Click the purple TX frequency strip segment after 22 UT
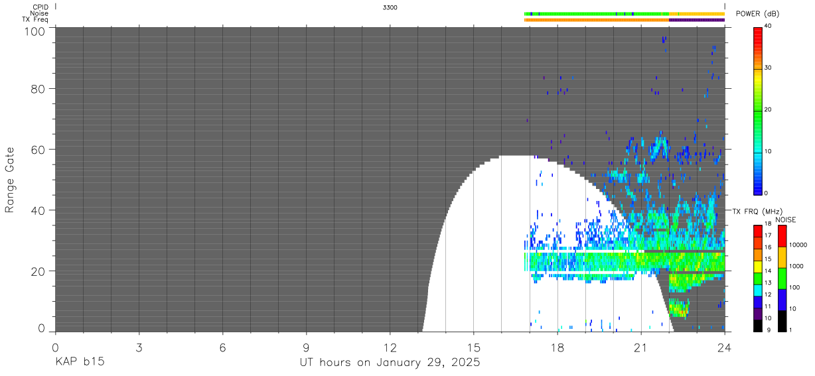The image size is (815, 376). click(697, 20)
